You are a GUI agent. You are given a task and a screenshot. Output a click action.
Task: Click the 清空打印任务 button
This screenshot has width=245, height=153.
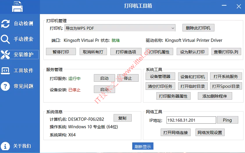click(160, 86)
